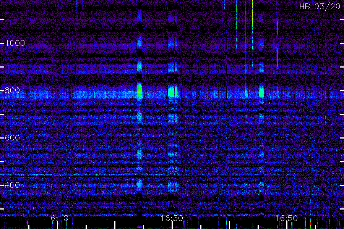The width and height of the screenshot is (344, 229).
Task: Click the HB 03/20 label
Action: coord(320,6)
